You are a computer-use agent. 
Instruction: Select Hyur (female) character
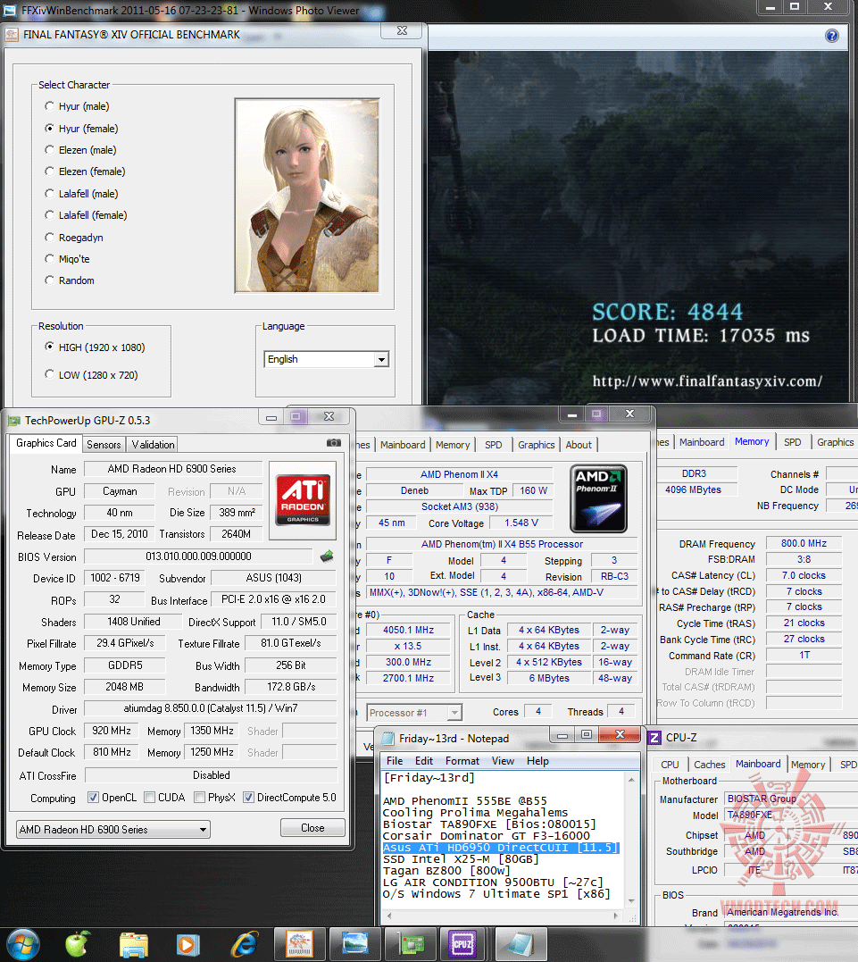[81, 129]
